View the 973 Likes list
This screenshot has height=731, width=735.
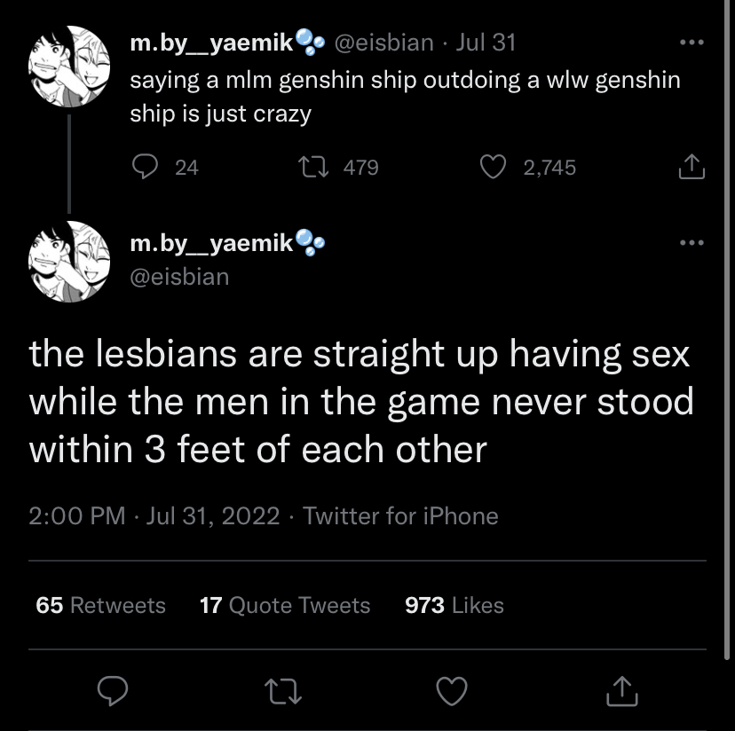point(454,605)
